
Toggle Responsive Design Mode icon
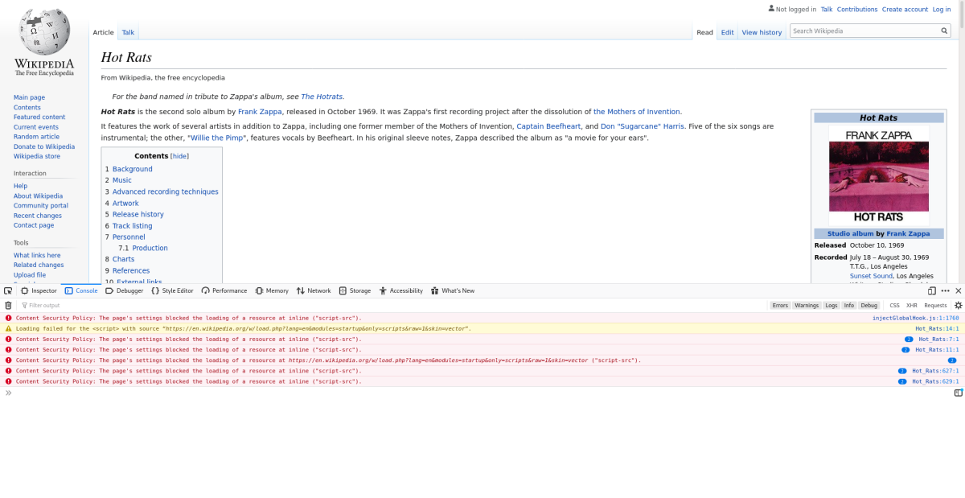pyautogui.click(x=932, y=290)
